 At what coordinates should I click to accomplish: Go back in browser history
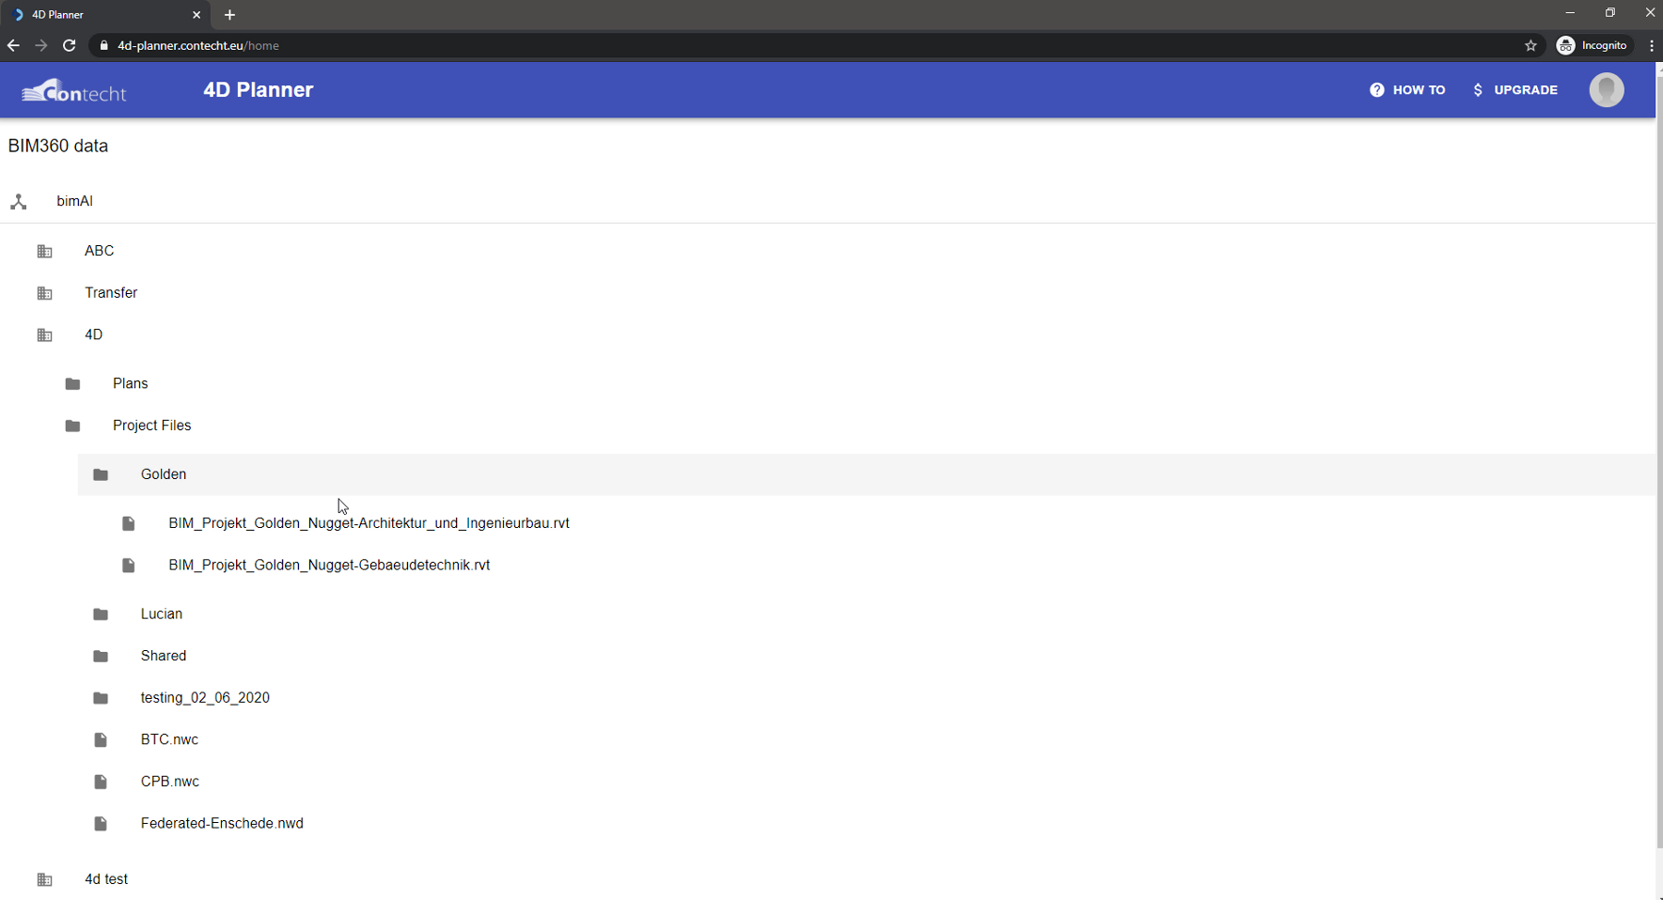pos(13,45)
